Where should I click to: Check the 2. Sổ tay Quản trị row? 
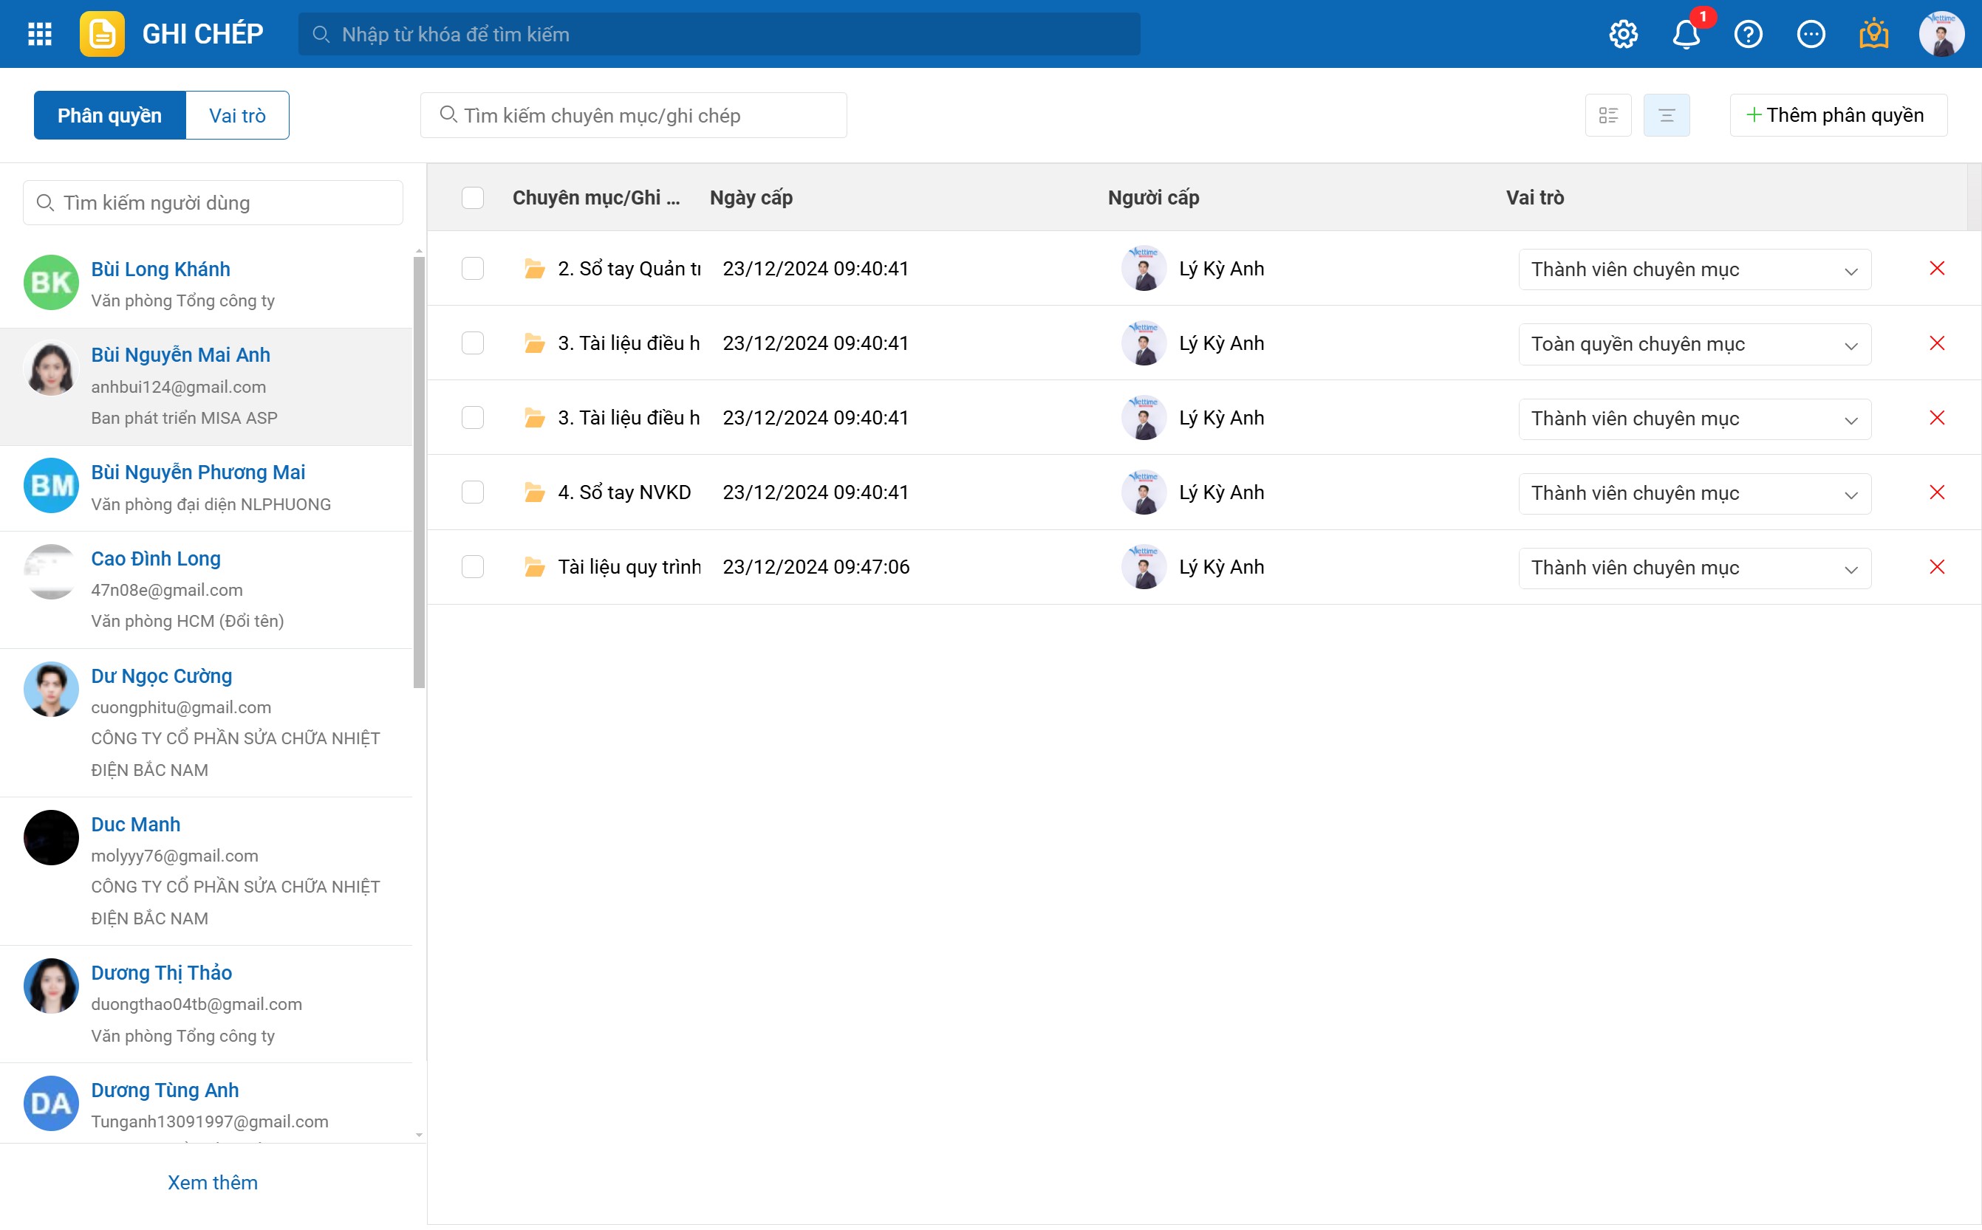[472, 269]
